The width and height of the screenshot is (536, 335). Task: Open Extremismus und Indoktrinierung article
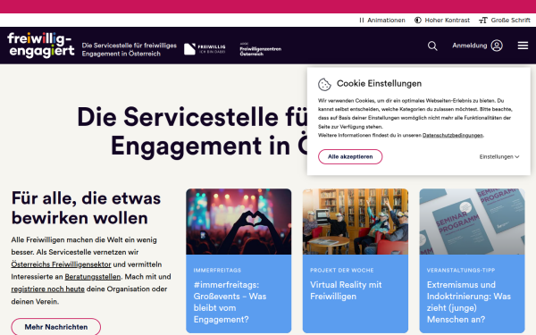(469, 302)
